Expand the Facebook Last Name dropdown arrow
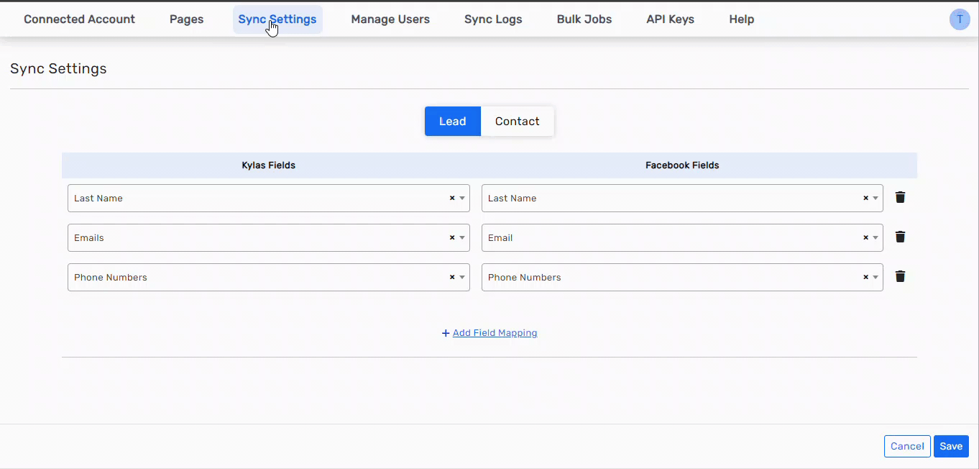Viewport: 979px width, 469px height. click(x=875, y=199)
